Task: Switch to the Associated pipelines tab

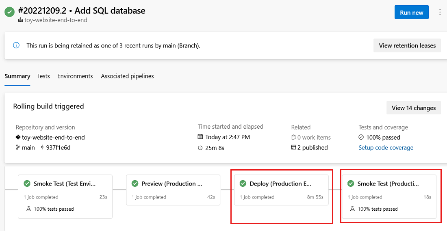Action: pyautogui.click(x=128, y=76)
